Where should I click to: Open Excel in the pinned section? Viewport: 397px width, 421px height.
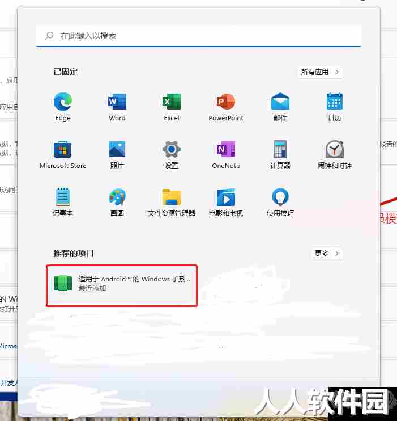tap(172, 107)
